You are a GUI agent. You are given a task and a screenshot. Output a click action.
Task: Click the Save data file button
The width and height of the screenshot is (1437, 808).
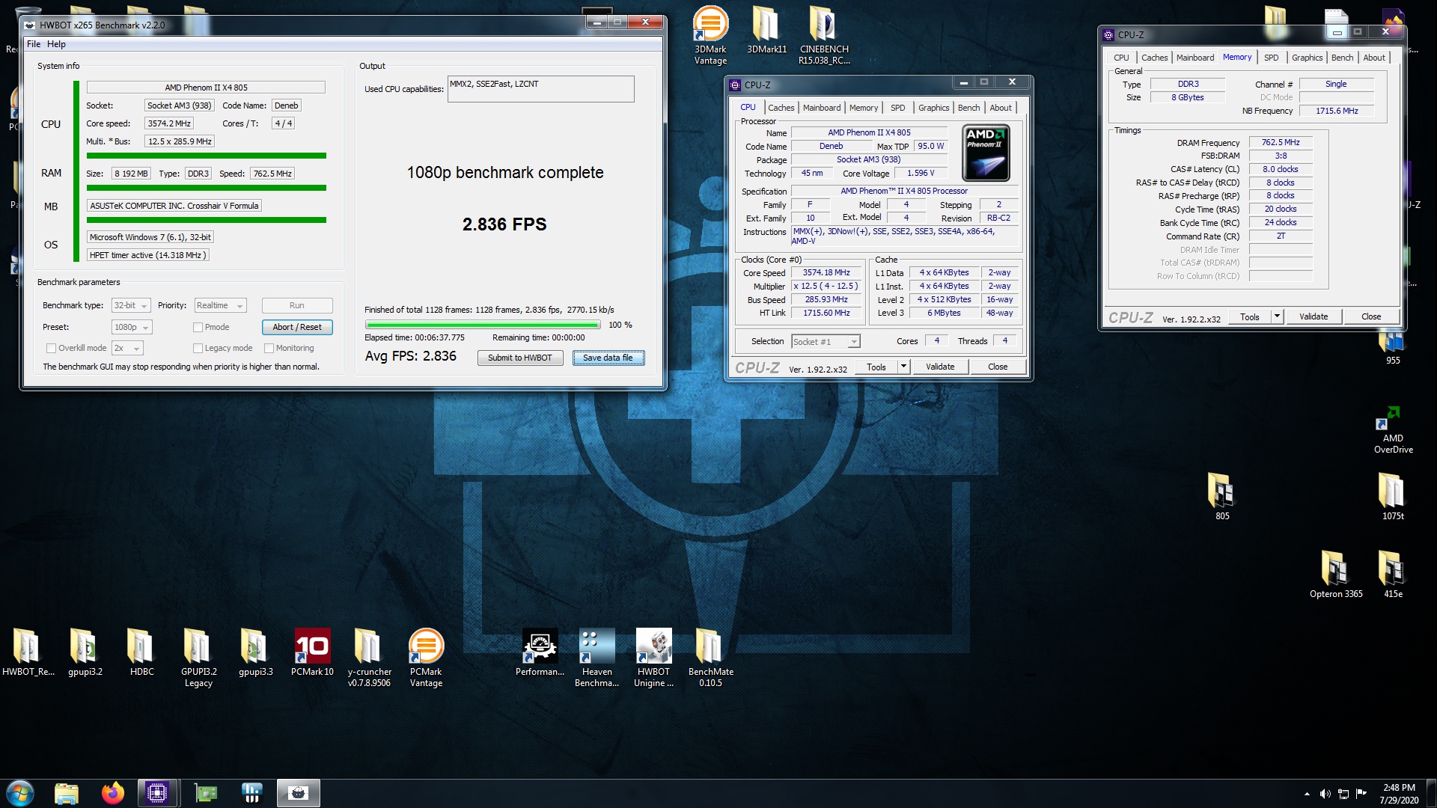click(x=608, y=358)
